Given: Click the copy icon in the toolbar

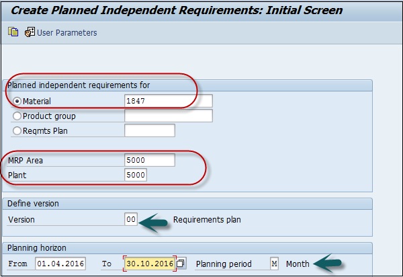Looking at the screenshot, I should pos(13,32).
